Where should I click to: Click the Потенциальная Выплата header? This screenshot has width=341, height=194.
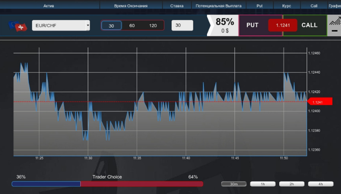(219, 6)
